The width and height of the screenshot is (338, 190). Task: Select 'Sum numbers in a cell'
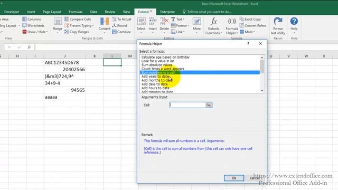pos(200,73)
